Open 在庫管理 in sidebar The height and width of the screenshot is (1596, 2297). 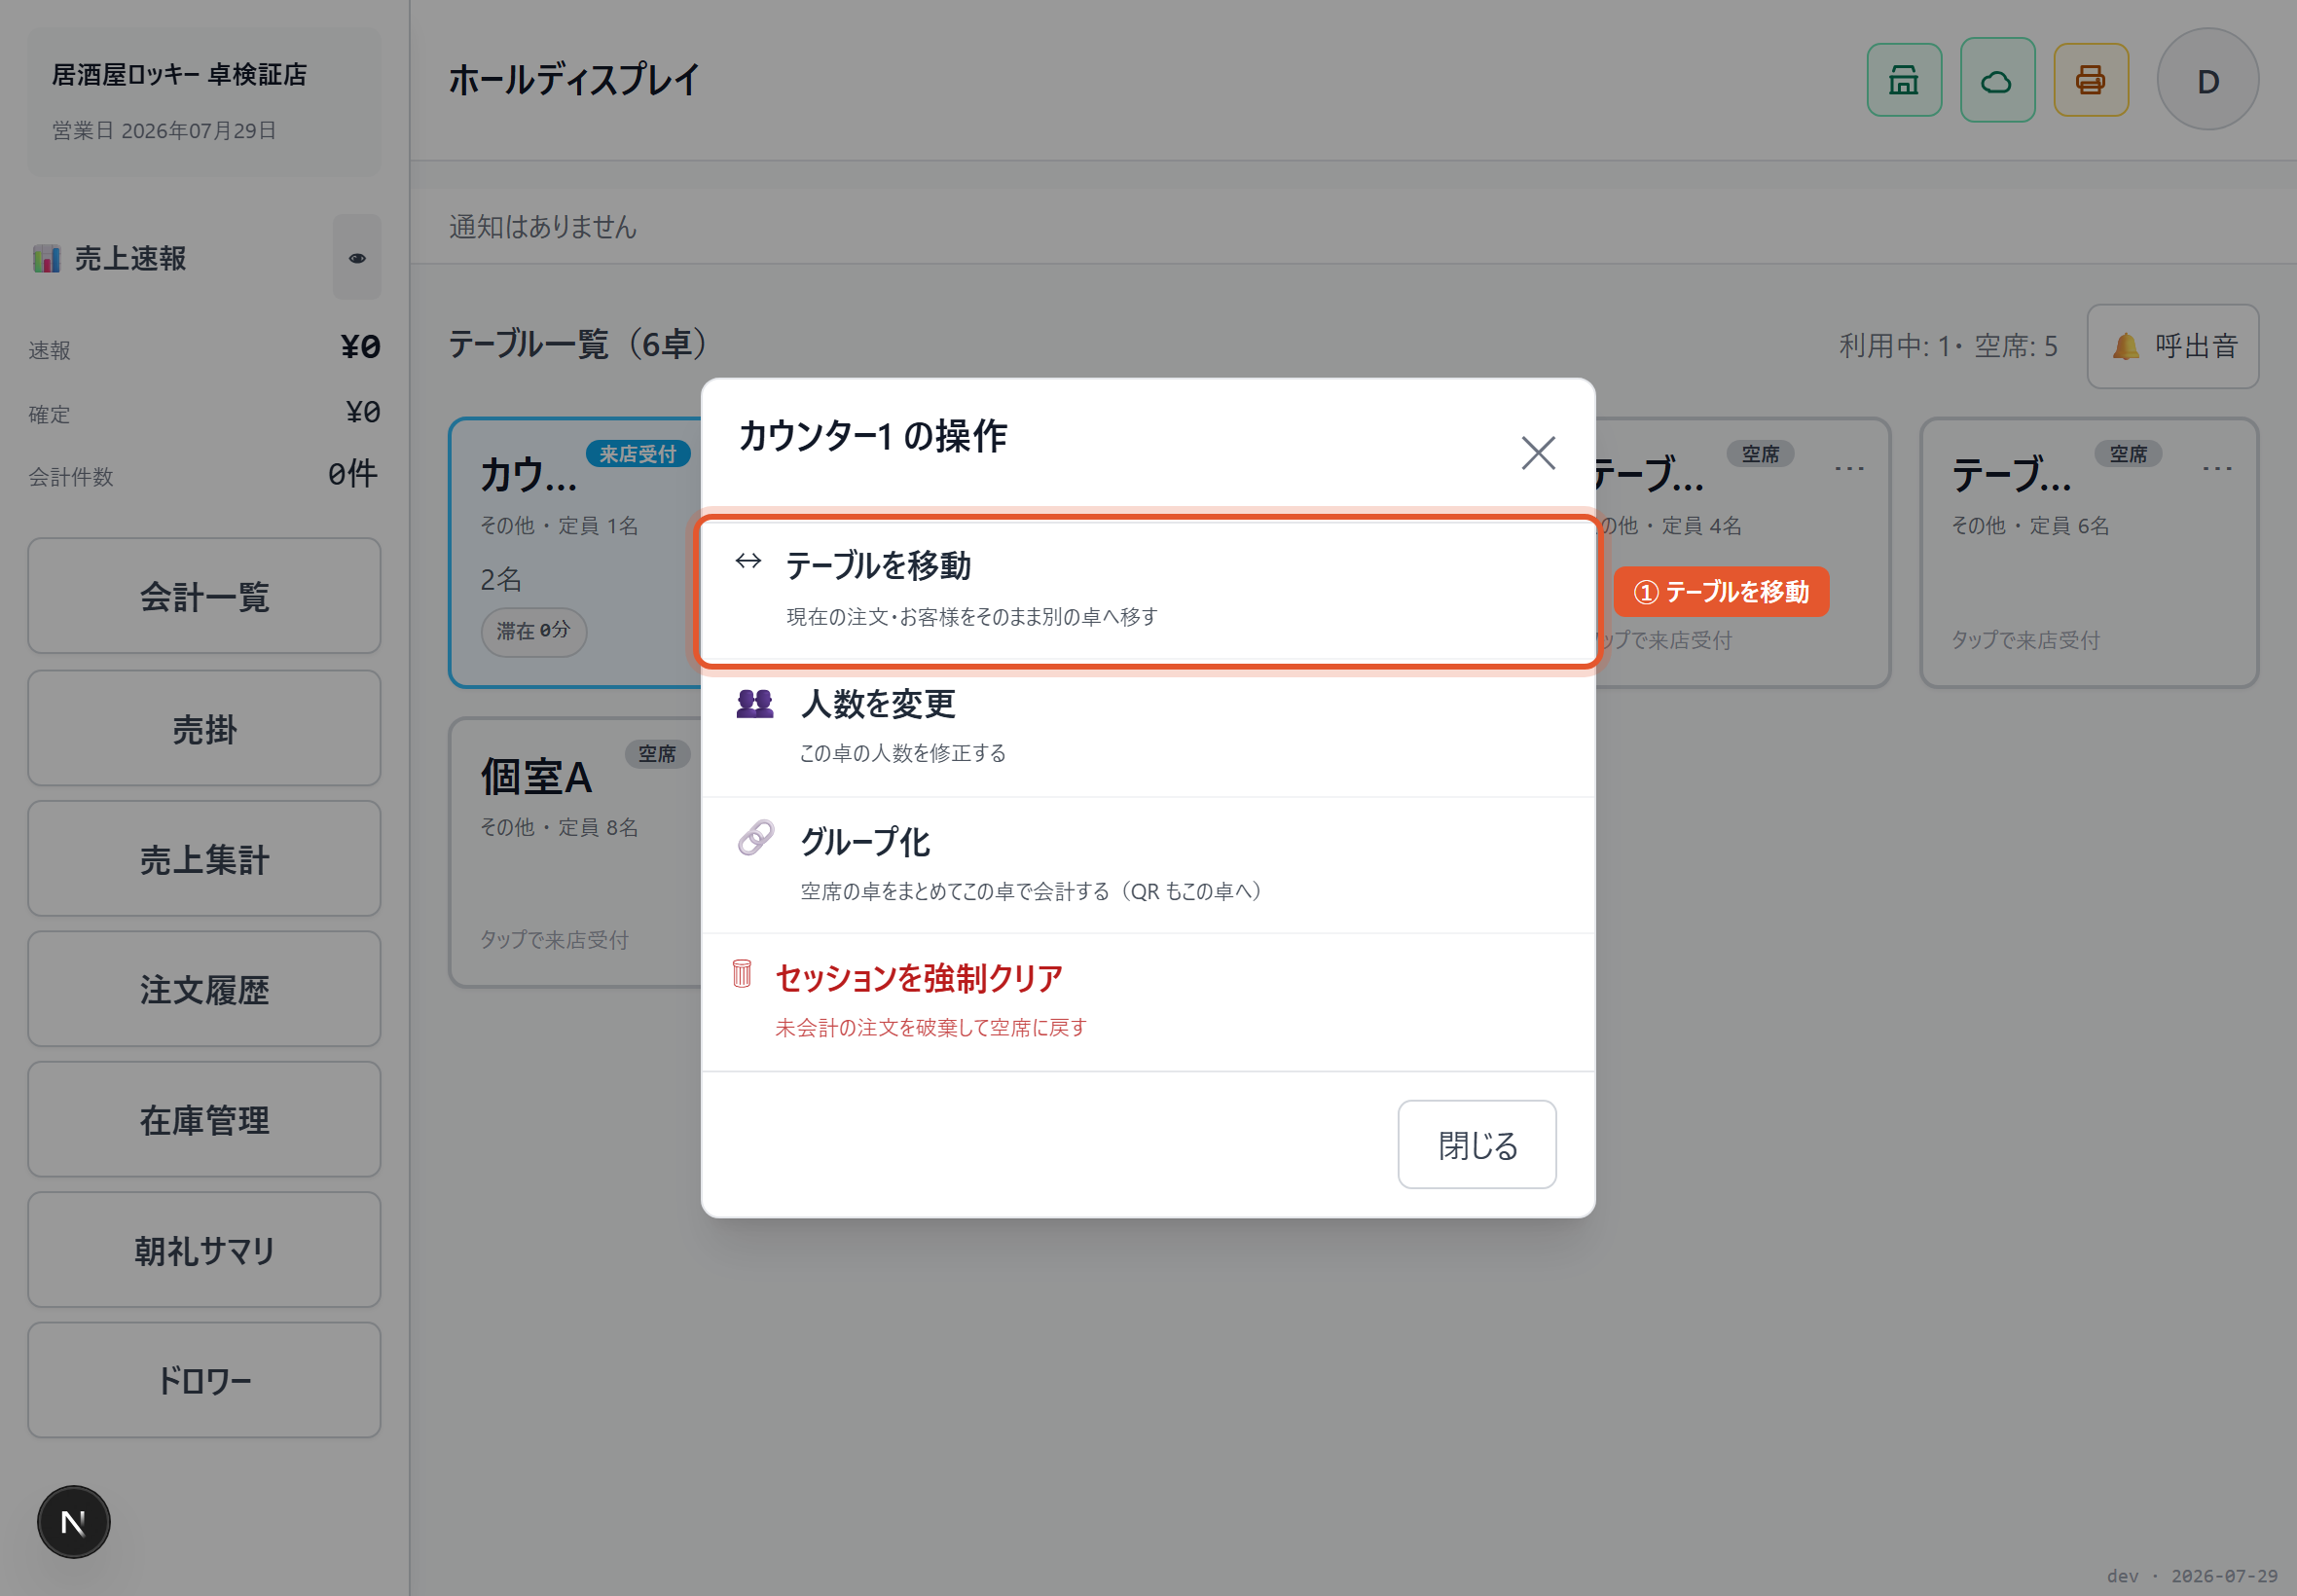click(x=204, y=1119)
